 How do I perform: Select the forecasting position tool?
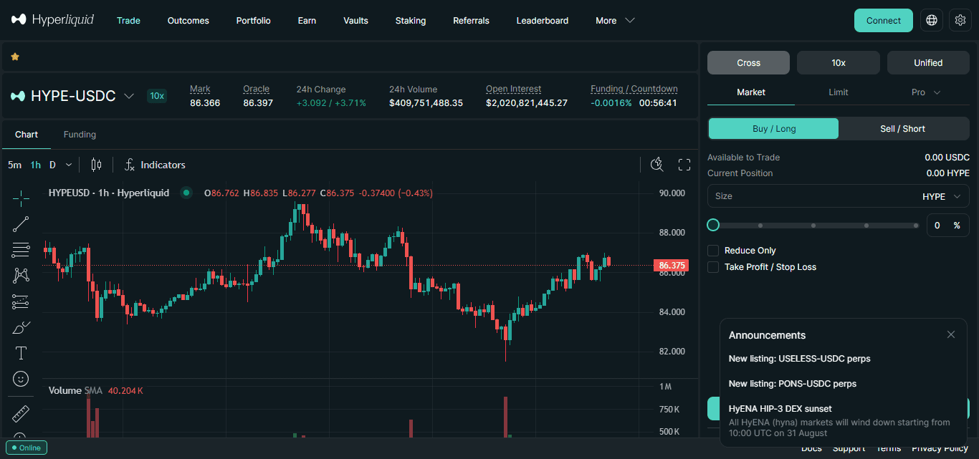click(21, 301)
